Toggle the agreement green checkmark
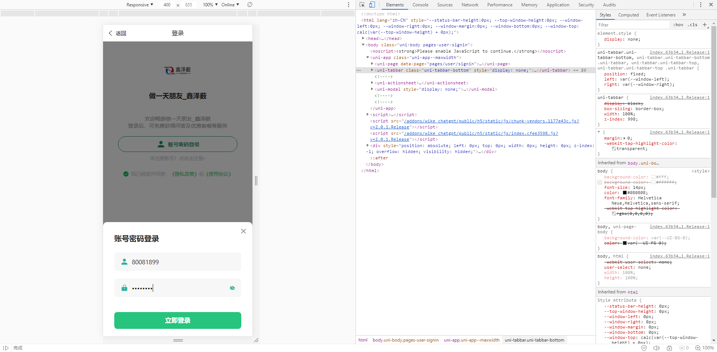The width and height of the screenshot is (717, 352). (126, 174)
